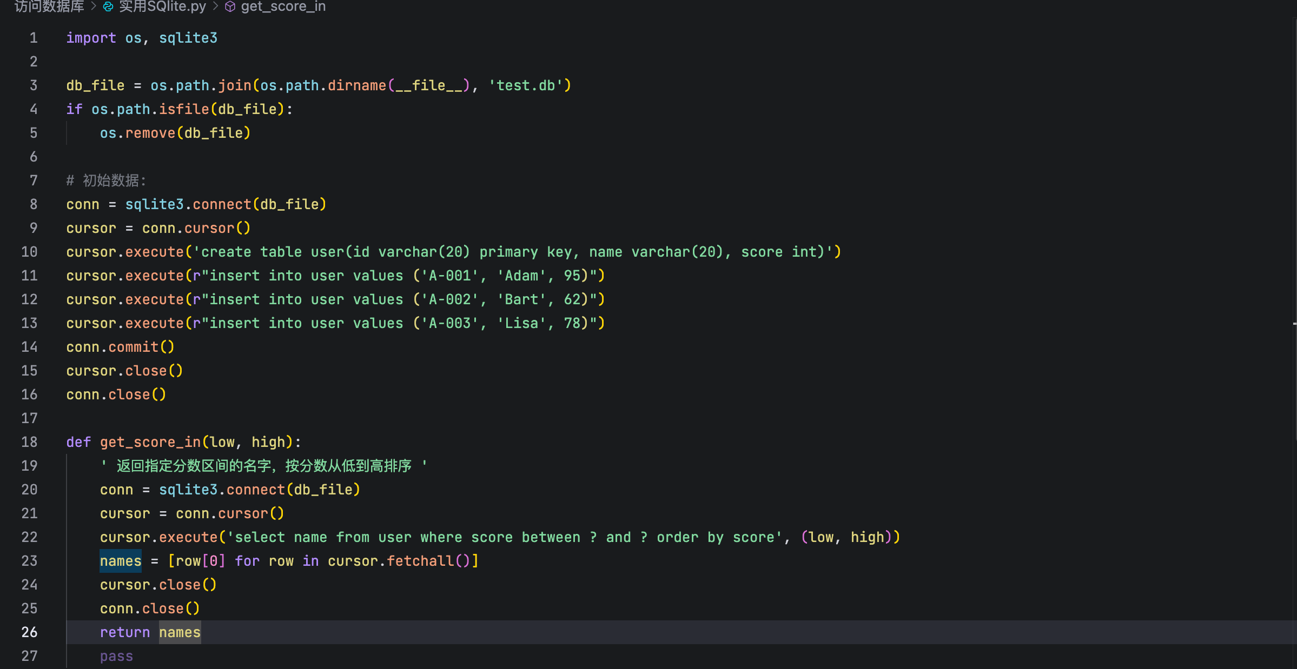Click the get_score_in function name in def line
This screenshot has height=669, width=1297.
coord(150,442)
